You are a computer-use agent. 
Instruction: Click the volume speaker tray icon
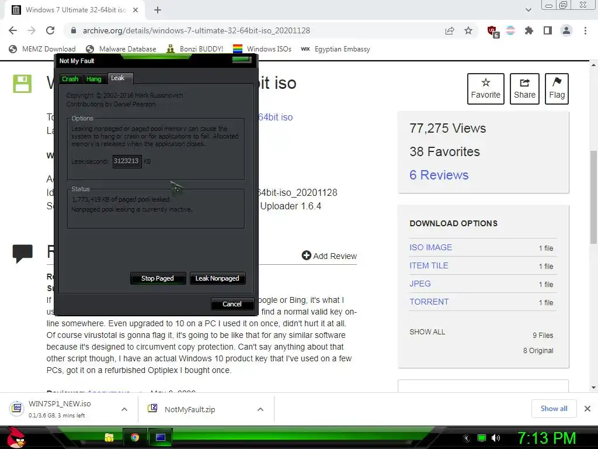coord(496,438)
